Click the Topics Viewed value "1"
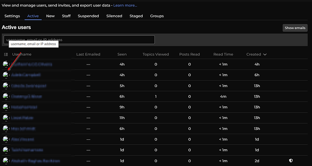 (156, 97)
